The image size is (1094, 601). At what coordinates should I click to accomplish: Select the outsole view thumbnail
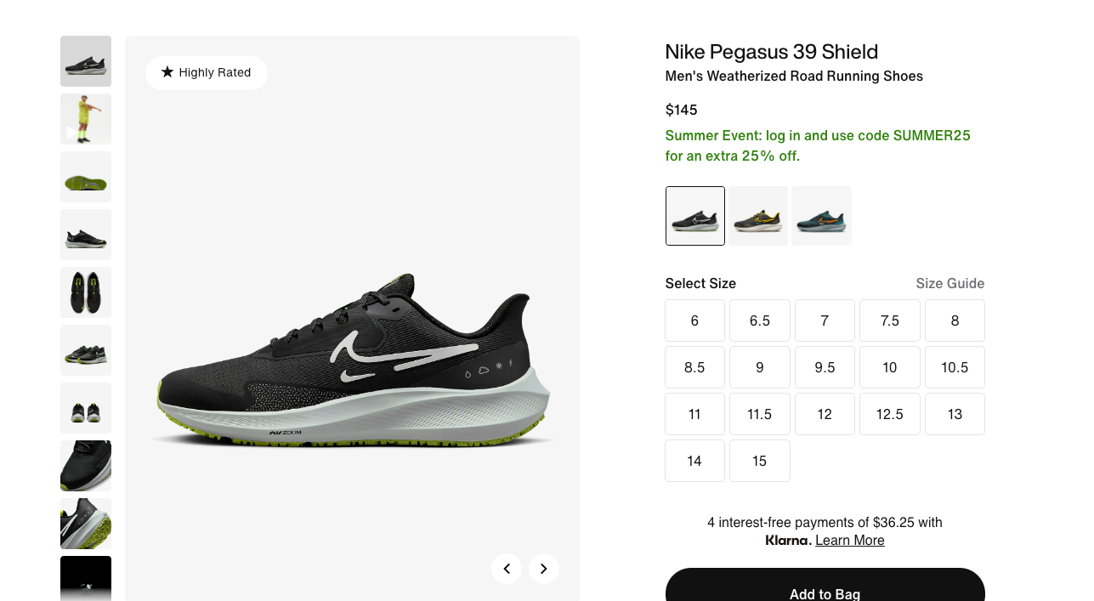[x=86, y=177]
